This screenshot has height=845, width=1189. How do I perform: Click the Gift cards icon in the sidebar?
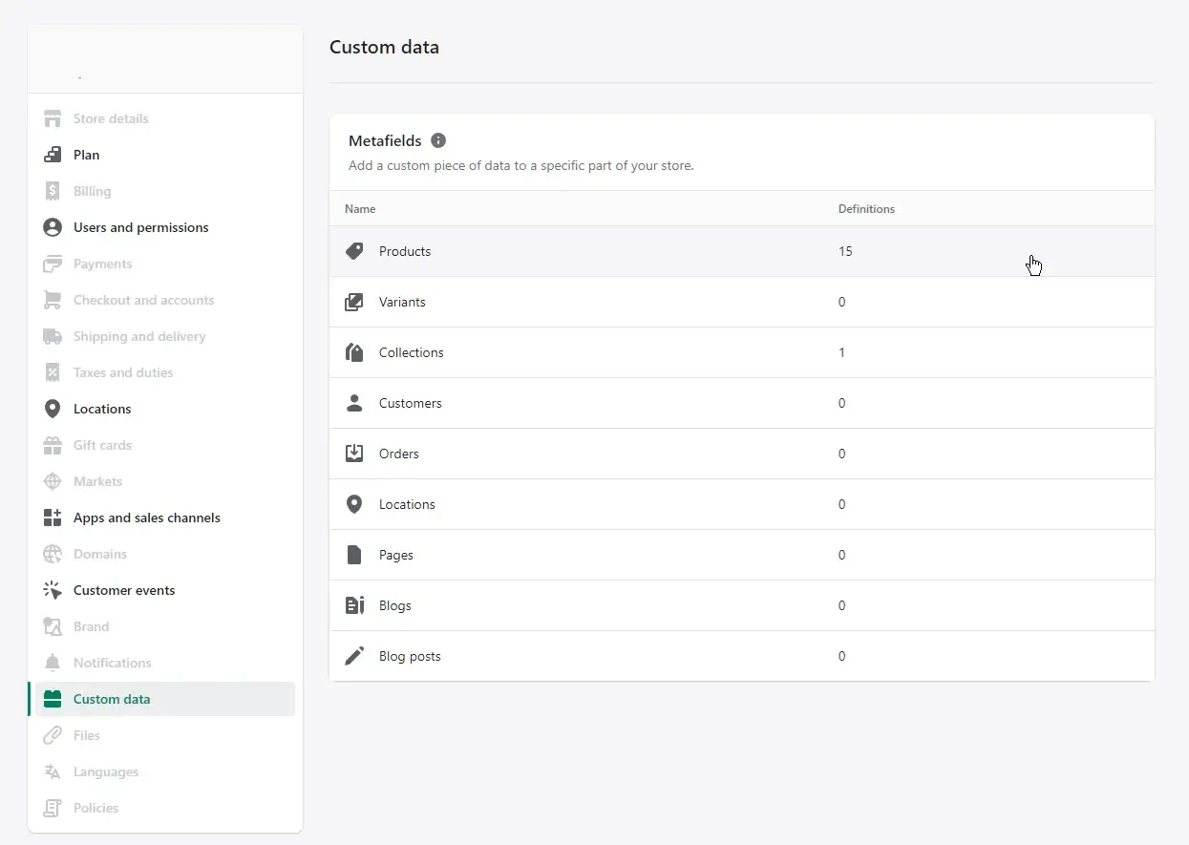53,445
